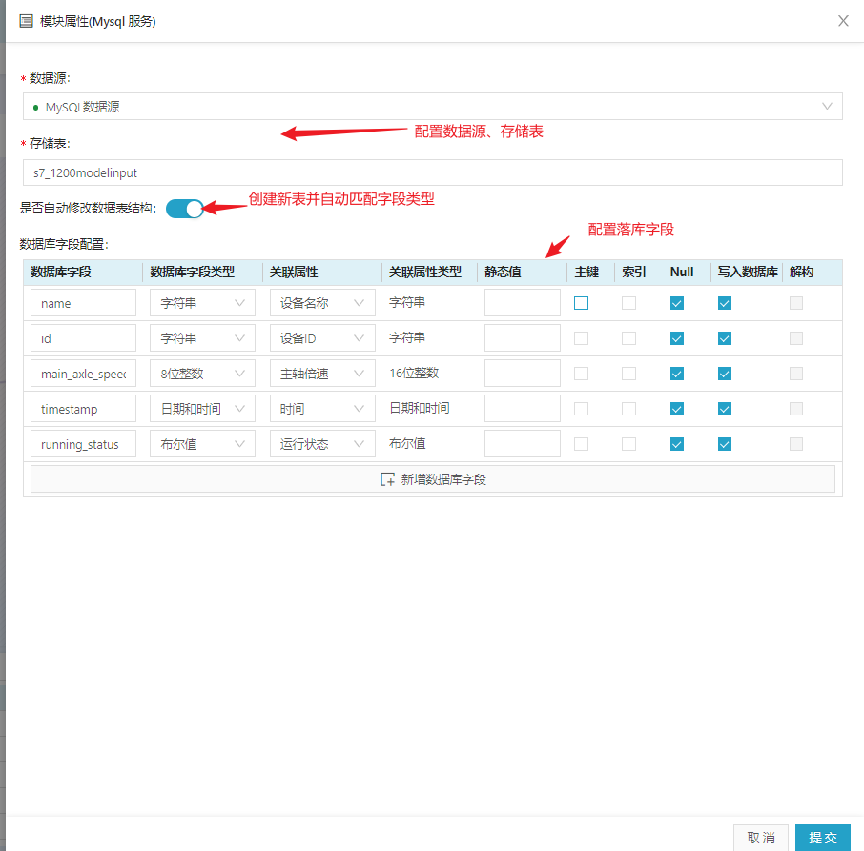
Task: Toggle the 是否自动修改数据表结构 switch
Action: pos(185,209)
